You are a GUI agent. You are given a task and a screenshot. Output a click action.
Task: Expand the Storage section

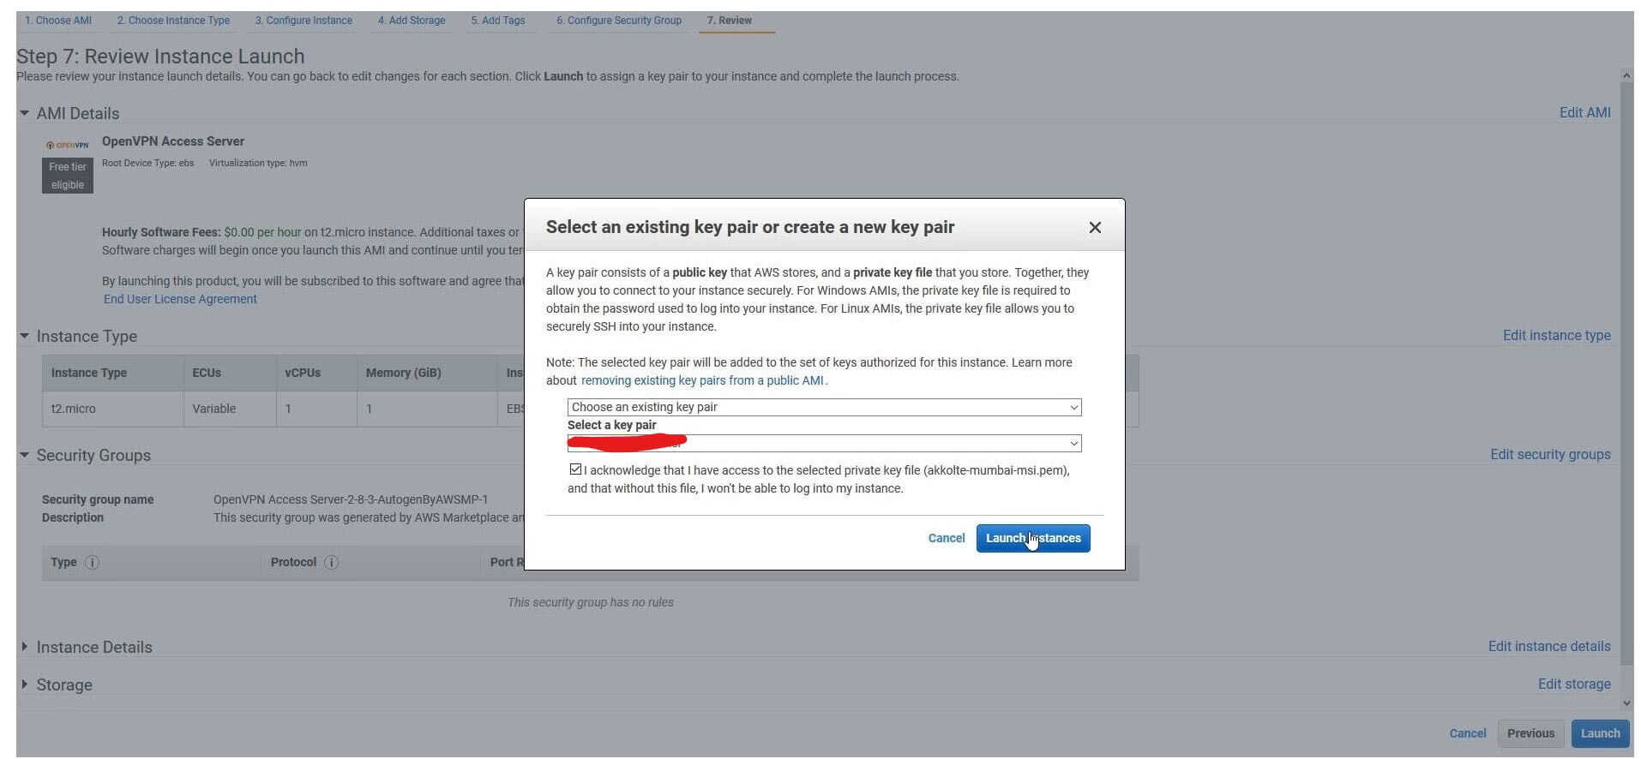(x=25, y=684)
